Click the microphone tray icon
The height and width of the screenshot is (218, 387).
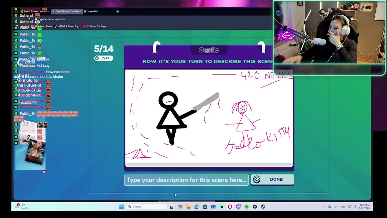pyautogui.click(x=335, y=207)
